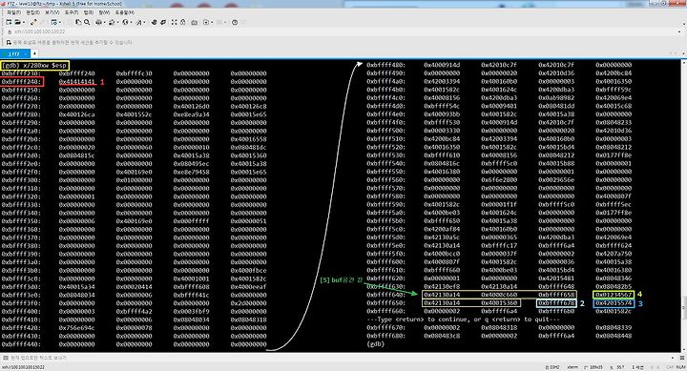The image size is (687, 371).
Task: Click the Help question mark icon
Action: click(235, 22)
